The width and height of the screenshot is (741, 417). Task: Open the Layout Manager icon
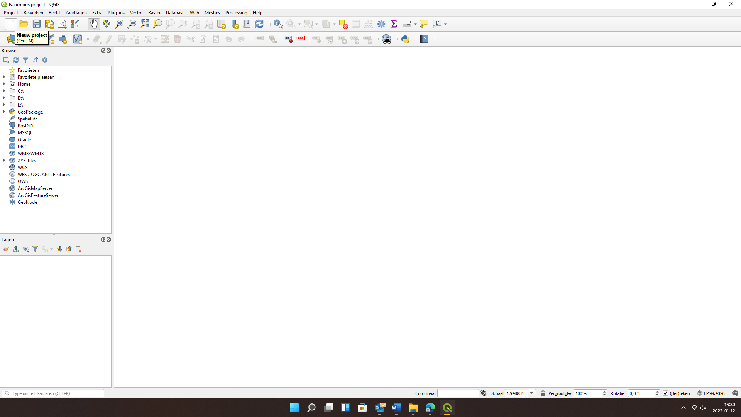(62, 24)
